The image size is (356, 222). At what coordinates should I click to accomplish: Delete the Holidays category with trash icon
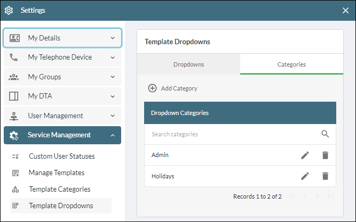coord(325,176)
